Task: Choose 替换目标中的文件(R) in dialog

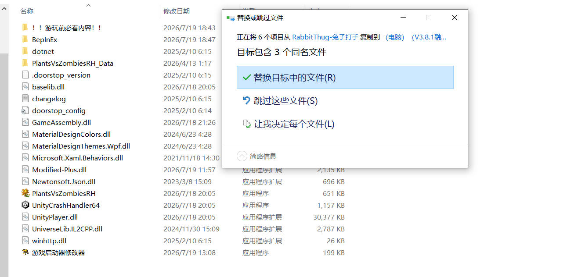Action: pos(345,78)
